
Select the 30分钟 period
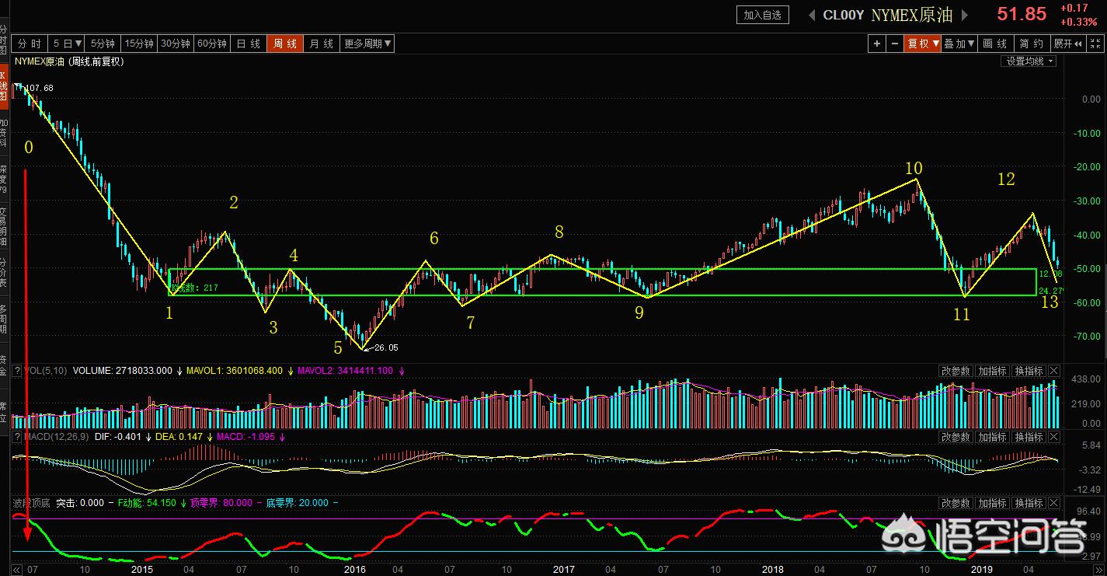point(176,44)
